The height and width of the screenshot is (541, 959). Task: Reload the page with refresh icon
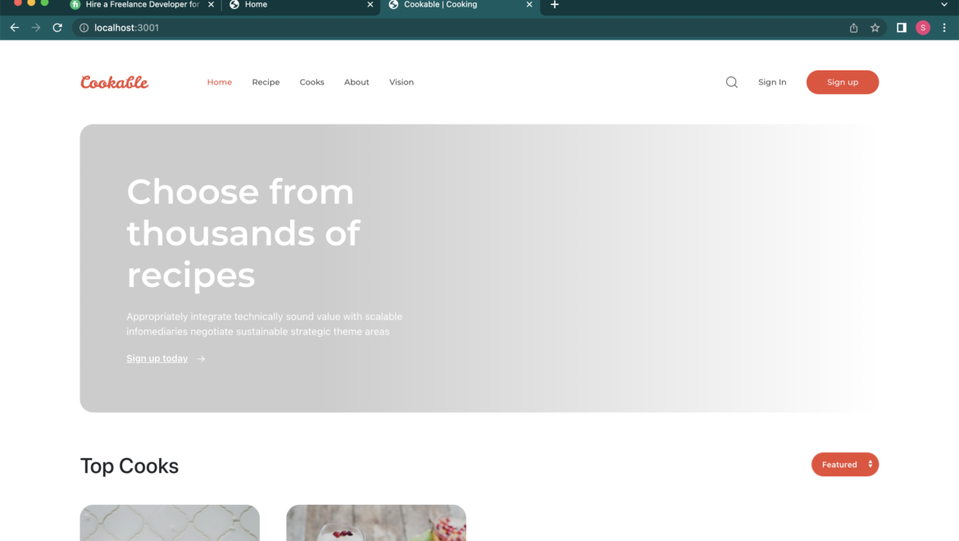coord(57,28)
